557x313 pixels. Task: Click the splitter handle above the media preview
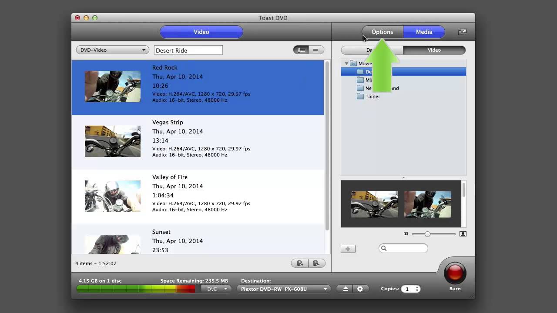tap(403, 178)
